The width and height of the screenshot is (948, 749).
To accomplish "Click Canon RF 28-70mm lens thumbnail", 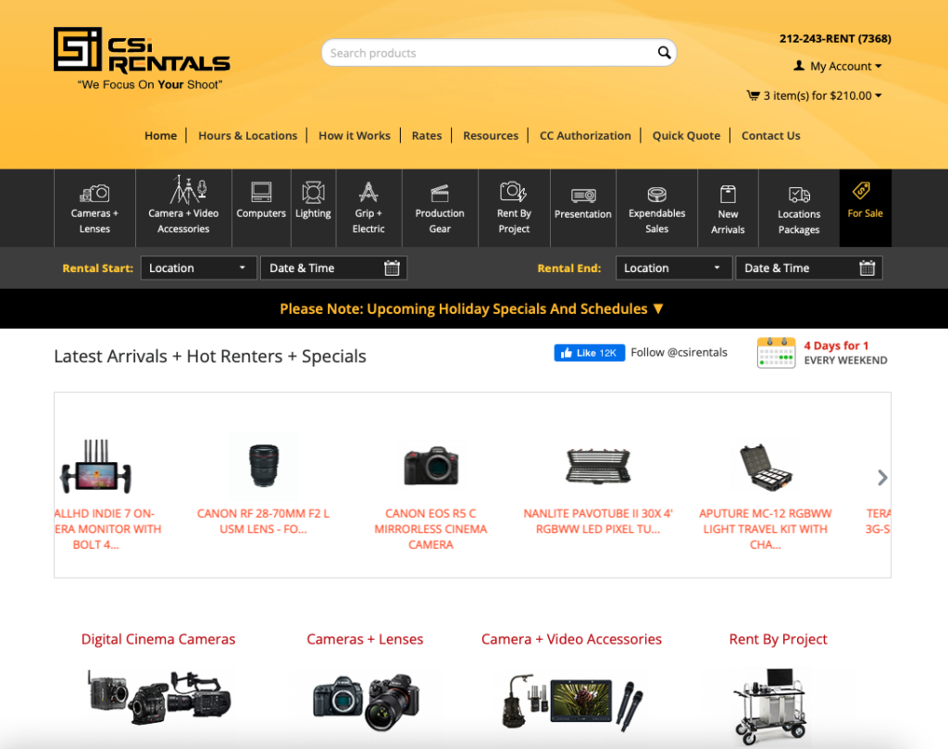I will (x=264, y=466).
